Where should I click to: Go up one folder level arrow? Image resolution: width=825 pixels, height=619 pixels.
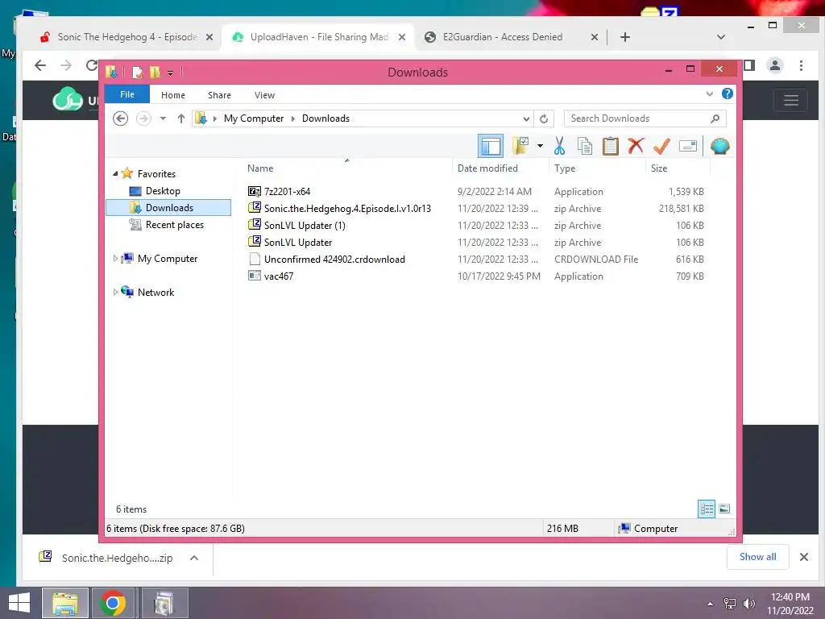click(x=181, y=118)
